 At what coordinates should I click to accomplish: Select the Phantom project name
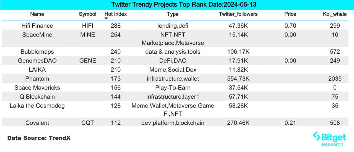click(x=37, y=79)
